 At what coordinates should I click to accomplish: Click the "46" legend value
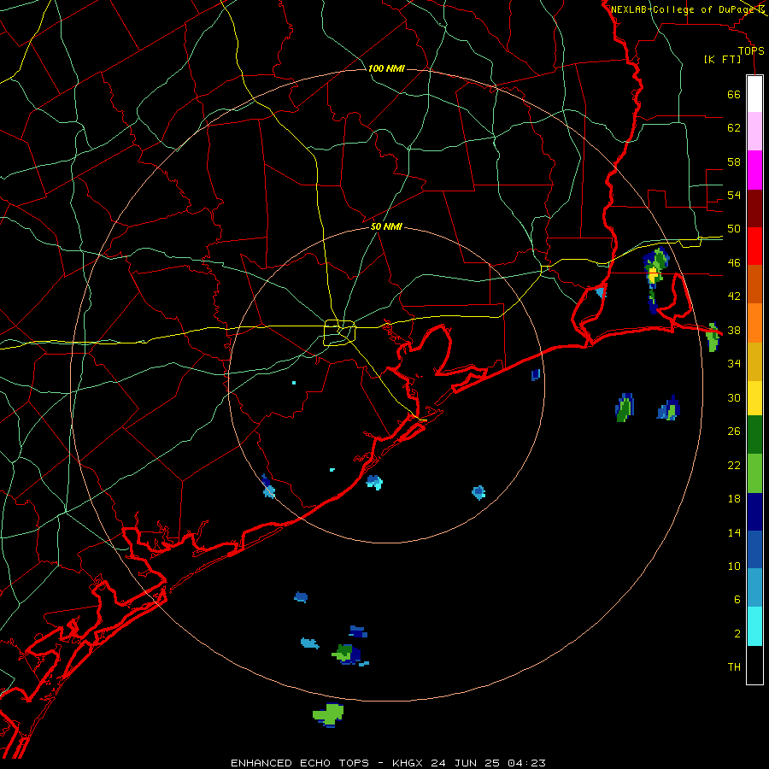pyautogui.click(x=734, y=263)
